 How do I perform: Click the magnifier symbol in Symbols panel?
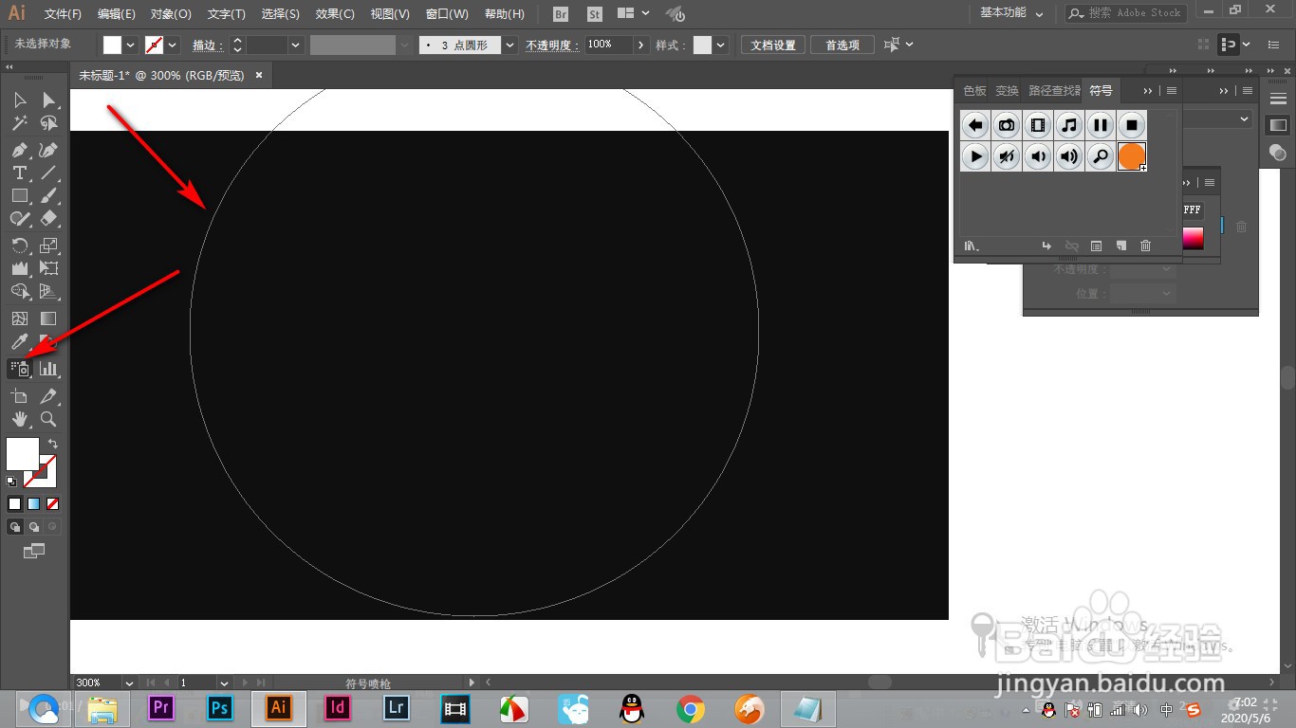[x=1101, y=156]
